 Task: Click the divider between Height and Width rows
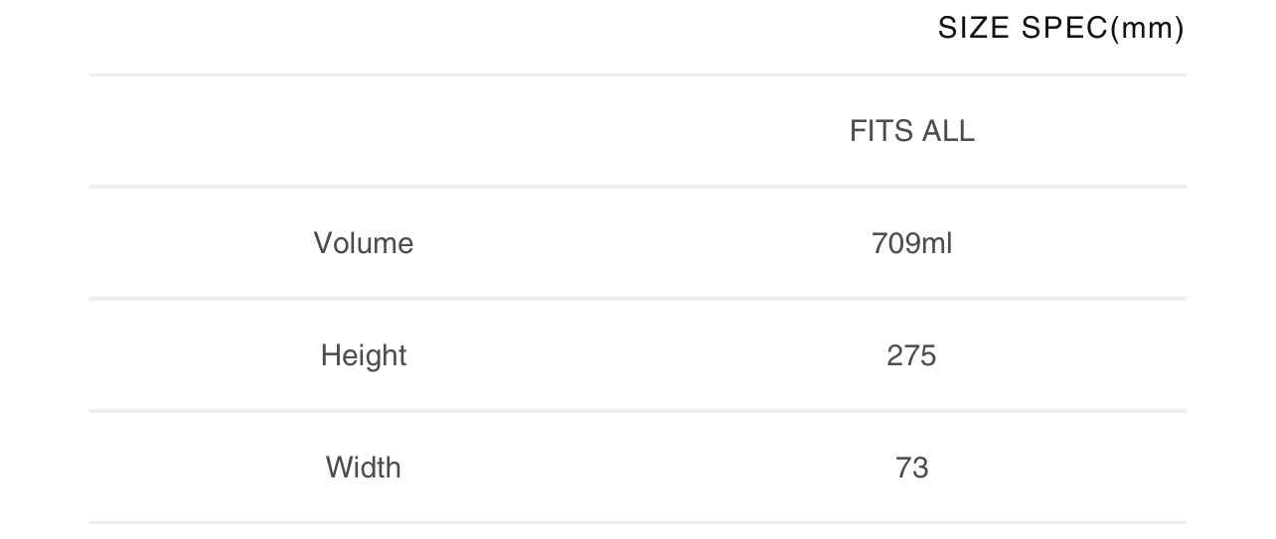tap(637, 411)
